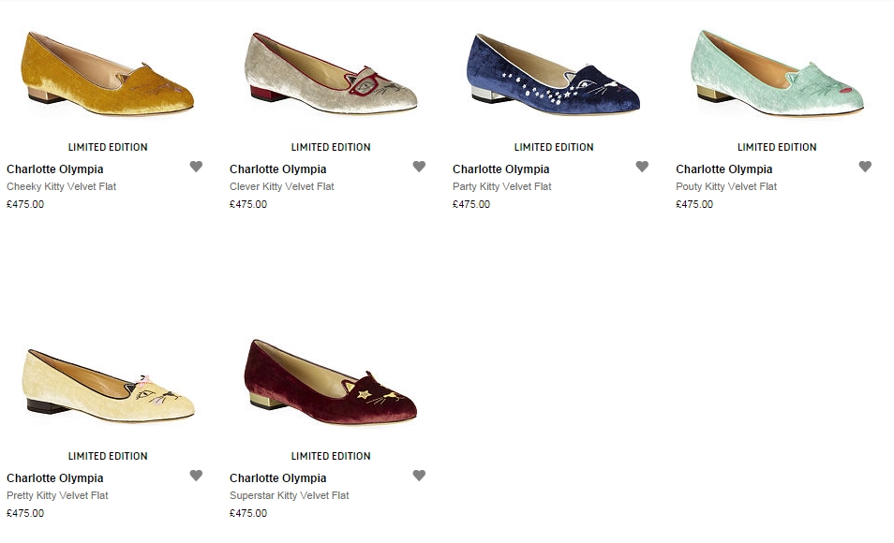894x543 pixels.
Task: Open the mustard yellow Cheeky Kitty shoe image
Action: [108, 73]
